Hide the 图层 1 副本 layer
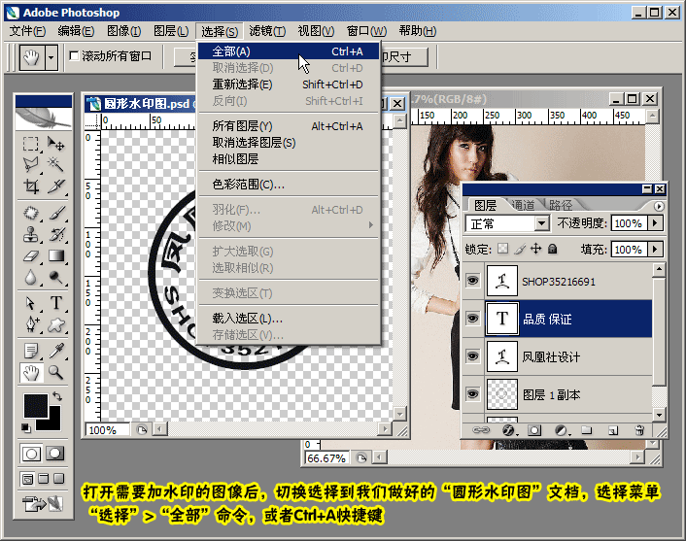The height and width of the screenshot is (541, 686). click(472, 393)
